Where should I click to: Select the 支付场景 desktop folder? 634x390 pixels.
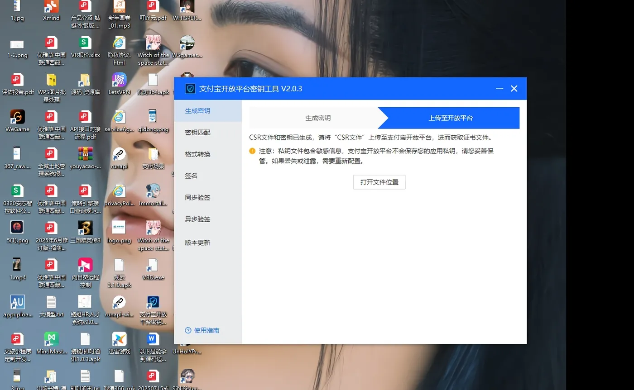pyautogui.click(x=153, y=158)
